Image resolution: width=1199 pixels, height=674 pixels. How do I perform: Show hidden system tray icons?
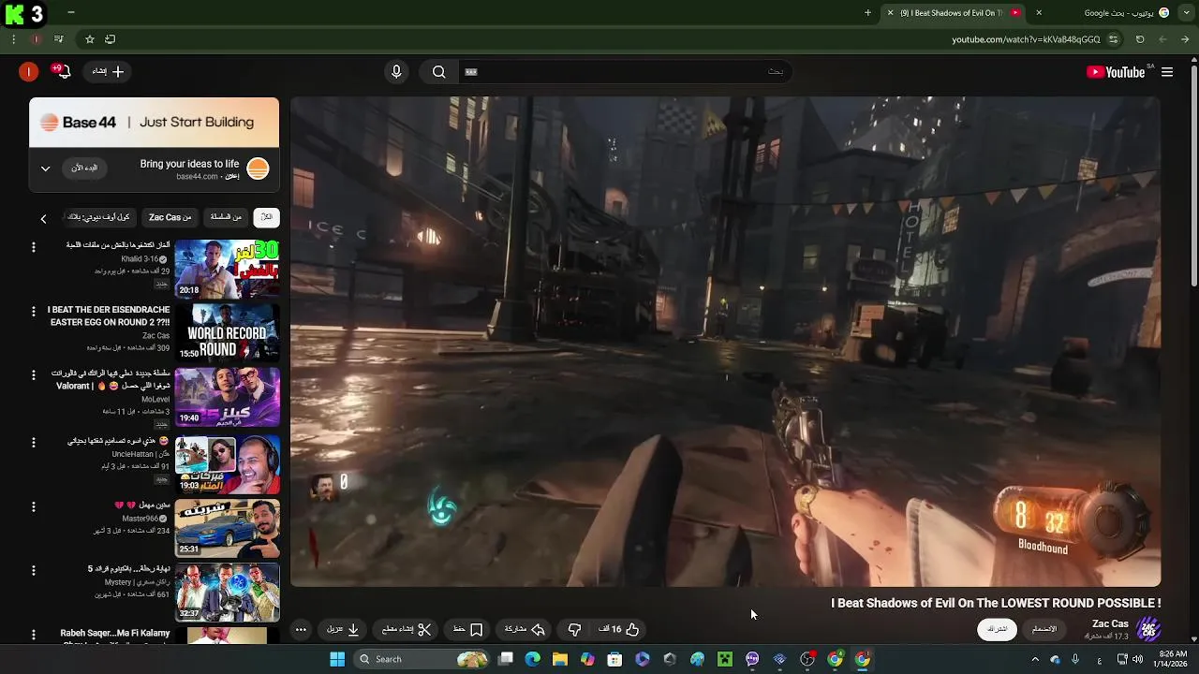(x=1035, y=659)
